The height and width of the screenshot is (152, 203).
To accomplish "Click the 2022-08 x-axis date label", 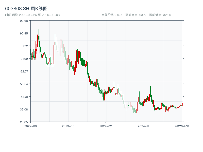I will pyautogui.click(x=30, y=126).
